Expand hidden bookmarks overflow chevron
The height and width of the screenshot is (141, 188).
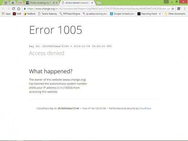tap(160, 14)
